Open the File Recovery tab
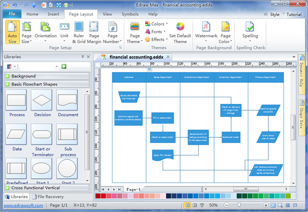 click(49, 197)
